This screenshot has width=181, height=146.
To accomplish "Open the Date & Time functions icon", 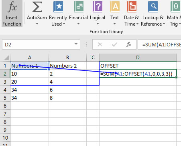I will click(132, 7).
